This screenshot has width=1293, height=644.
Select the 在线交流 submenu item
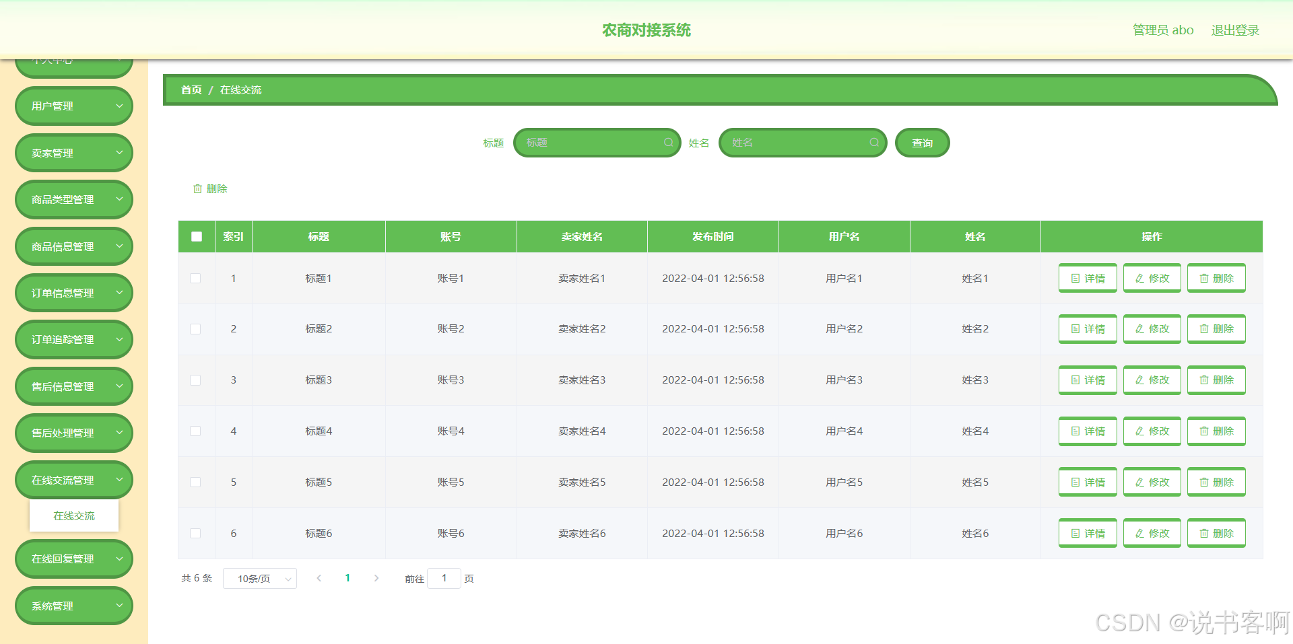(74, 516)
